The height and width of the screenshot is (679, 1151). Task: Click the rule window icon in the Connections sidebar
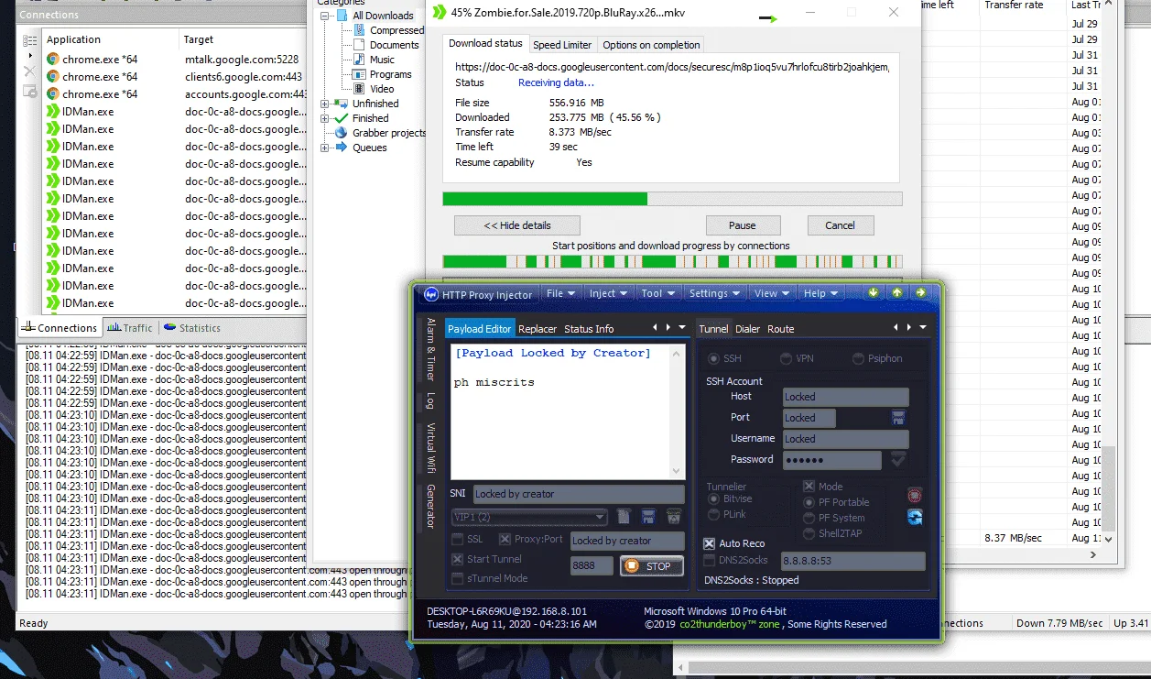click(x=30, y=92)
